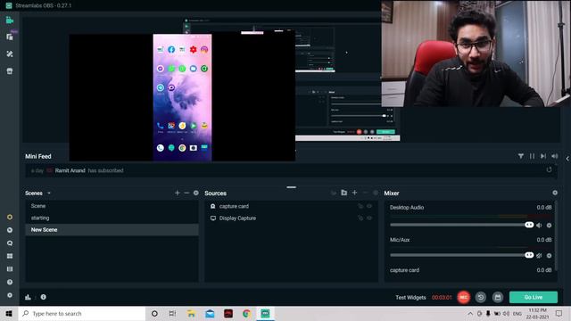Toggle lock on Display Capture source
The image size is (571, 321).
tap(360, 218)
